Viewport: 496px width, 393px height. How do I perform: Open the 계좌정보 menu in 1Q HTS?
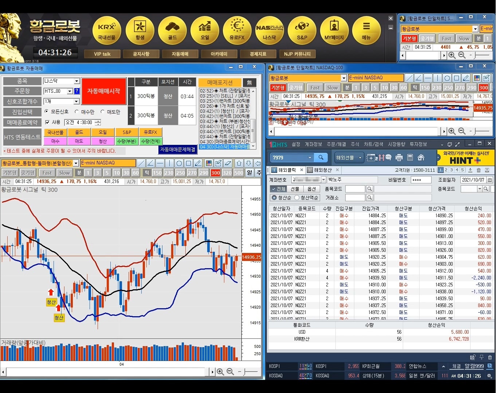click(x=313, y=144)
